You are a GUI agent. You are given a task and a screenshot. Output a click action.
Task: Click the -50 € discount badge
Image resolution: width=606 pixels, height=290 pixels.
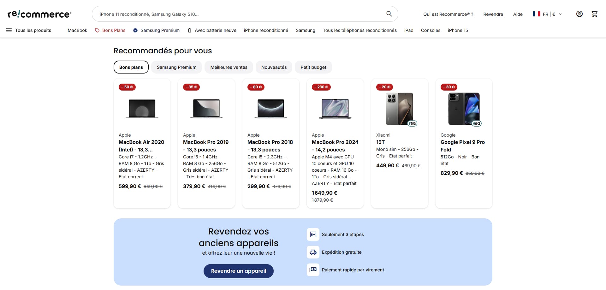[x=127, y=87]
